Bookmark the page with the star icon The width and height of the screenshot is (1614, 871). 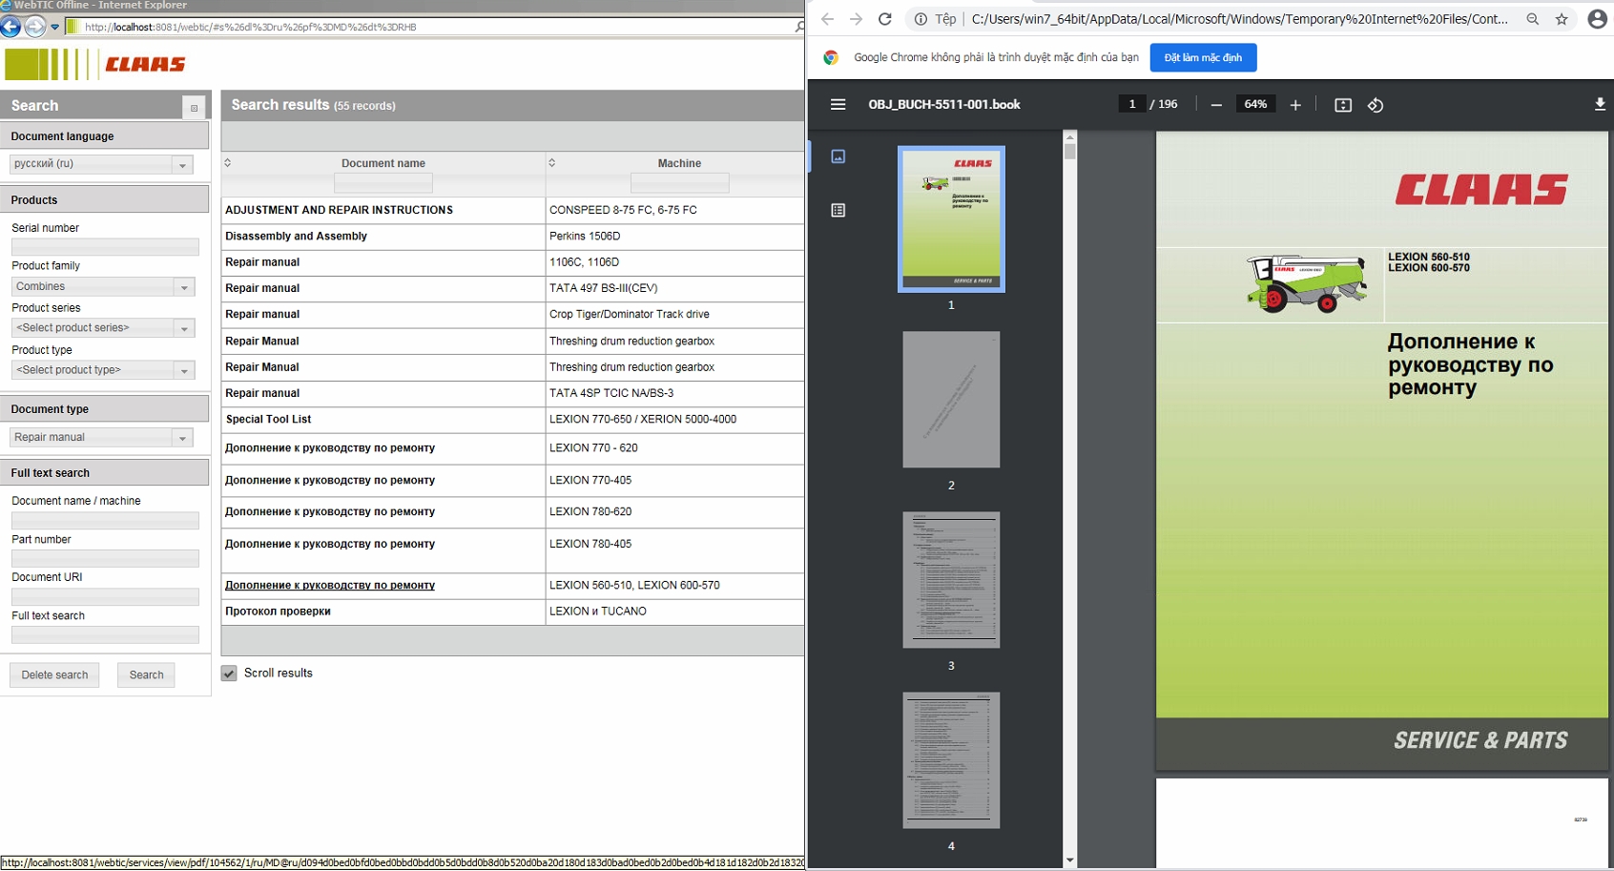pos(1562,18)
